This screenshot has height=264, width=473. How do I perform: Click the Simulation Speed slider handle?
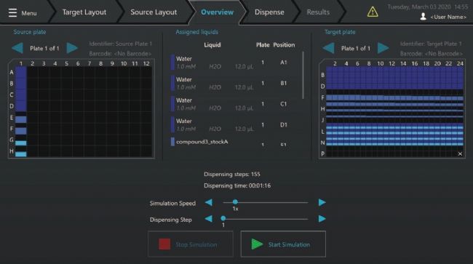coord(235,202)
